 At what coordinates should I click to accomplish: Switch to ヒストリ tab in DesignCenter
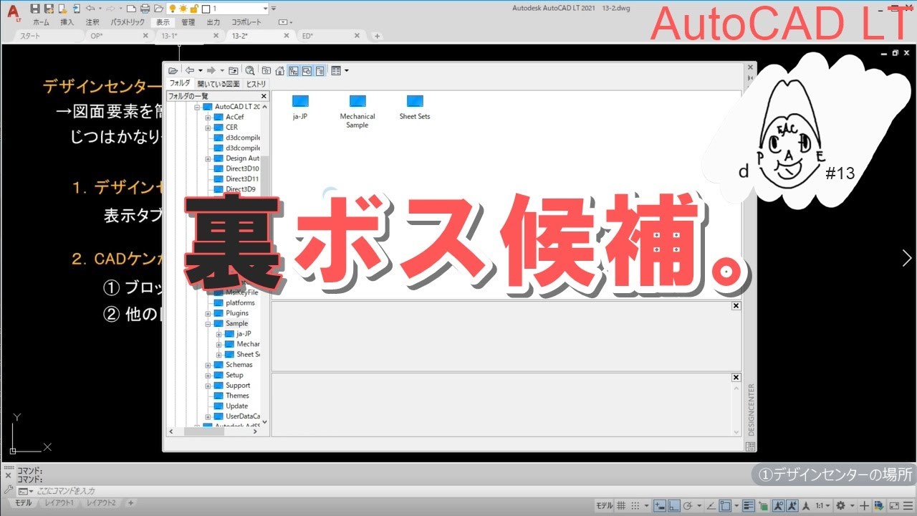click(x=256, y=84)
